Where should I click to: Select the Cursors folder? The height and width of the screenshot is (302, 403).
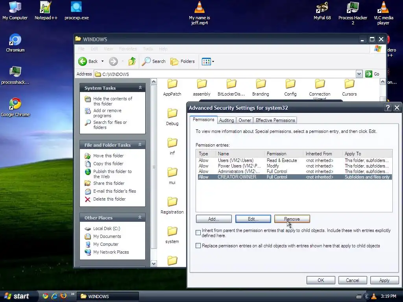pyautogui.click(x=349, y=88)
